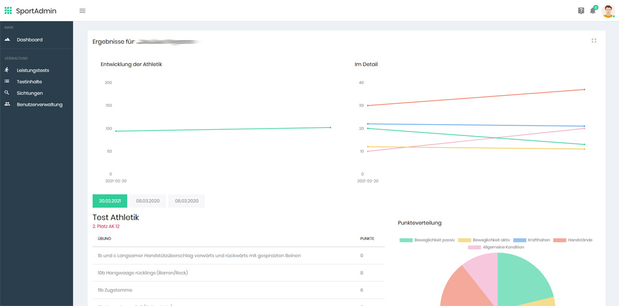The height and width of the screenshot is (306, 619).
Task: Toggle Allgemeine Kondition legend swatch
Action: (474, 247)
